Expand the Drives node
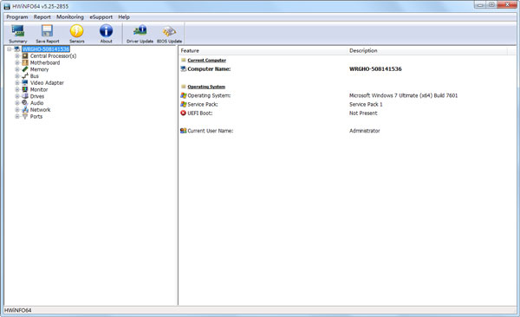520x317 pixels. pos(17,96)
